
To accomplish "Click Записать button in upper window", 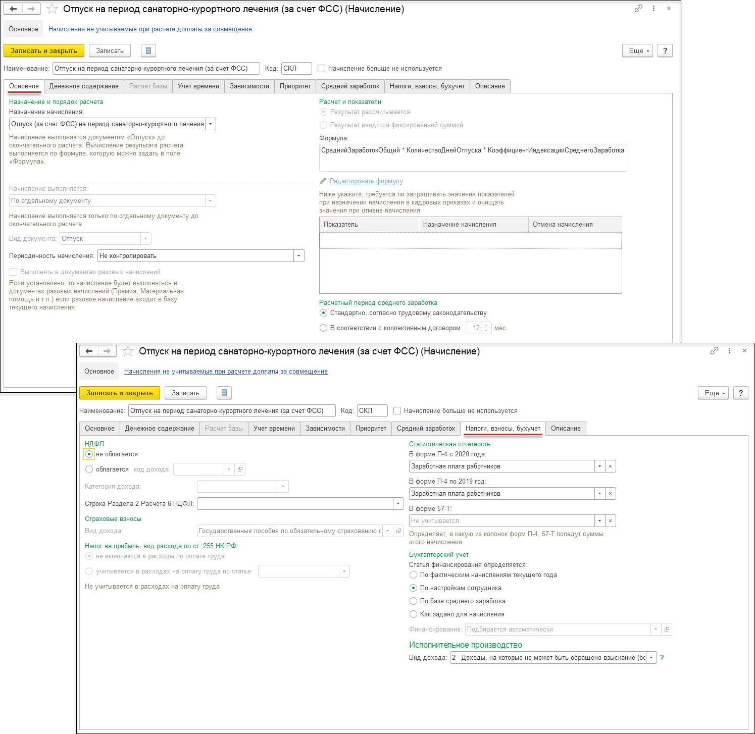I will click(110, 50).
